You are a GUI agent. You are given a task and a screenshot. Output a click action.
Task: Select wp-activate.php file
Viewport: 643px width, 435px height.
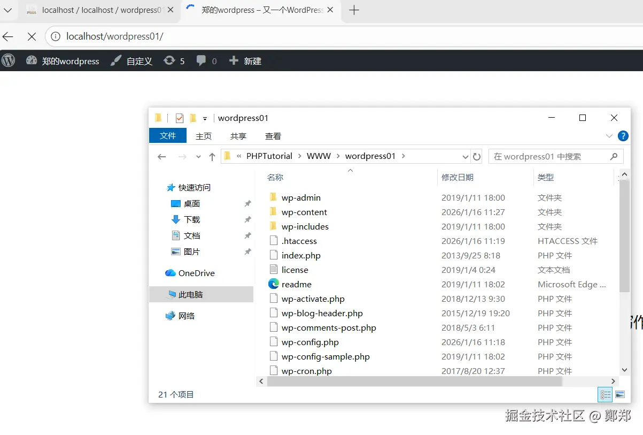point(313,299)
